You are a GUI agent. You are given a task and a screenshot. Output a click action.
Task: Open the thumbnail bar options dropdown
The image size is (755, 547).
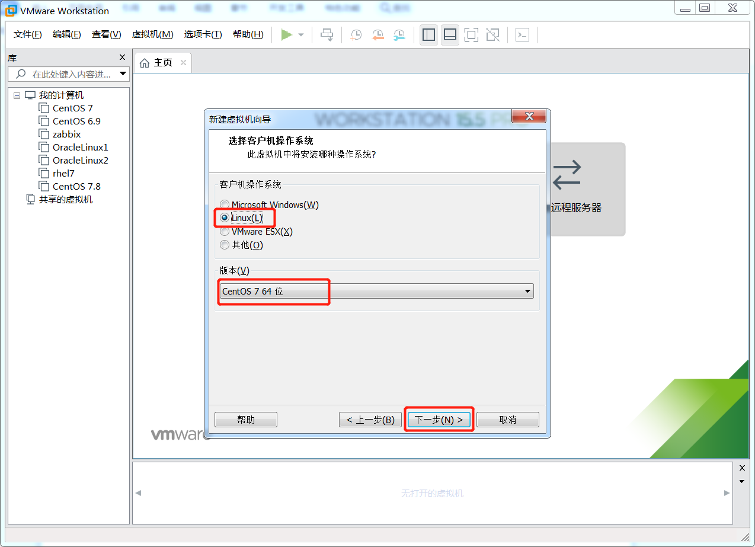coord(742,481)
